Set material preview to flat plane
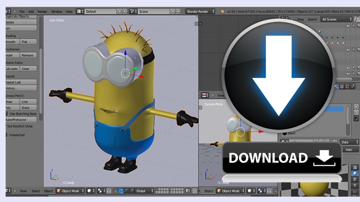 click(355, 167)
